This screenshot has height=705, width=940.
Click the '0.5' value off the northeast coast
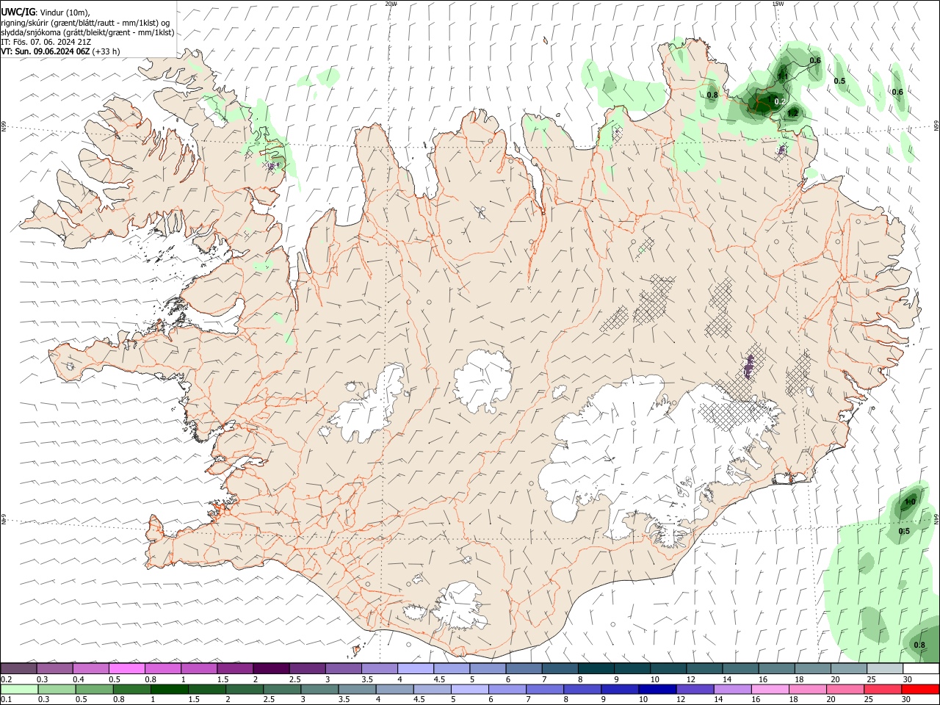pos(839,81)
